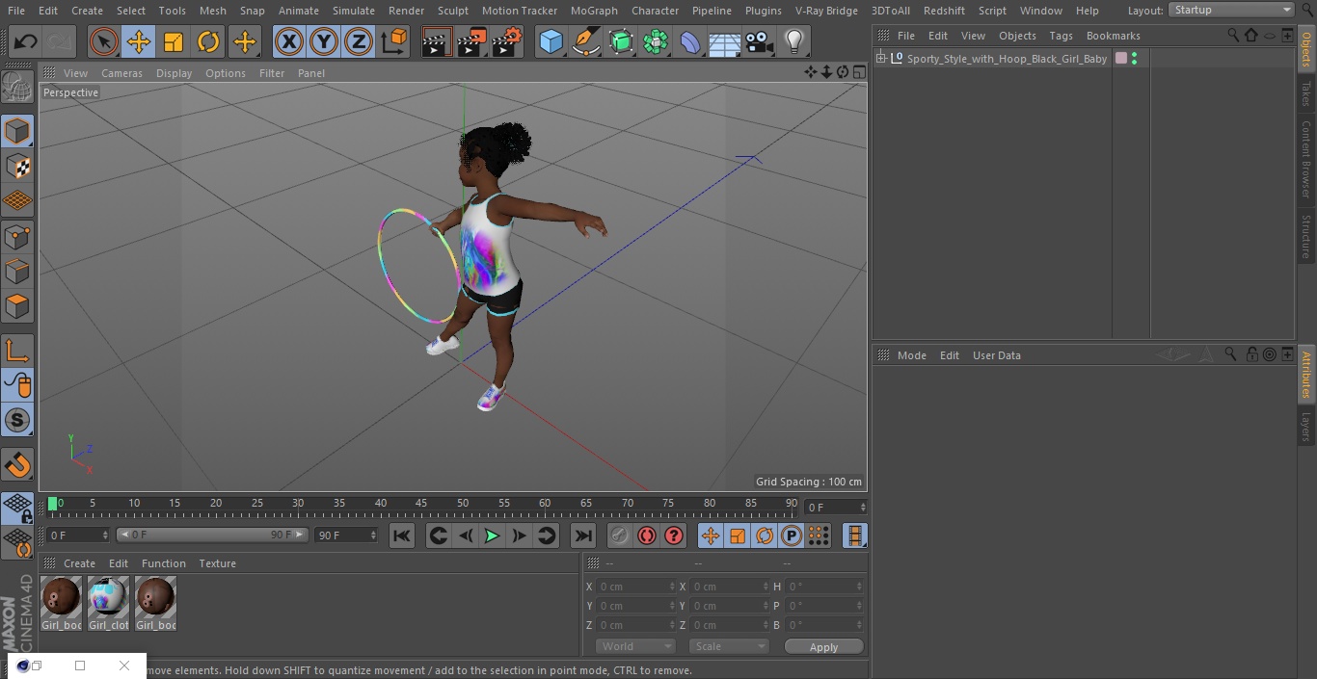The image size is (1317, 679).
Task: Toggle object visibility dots for Sporty_Style object
Action: click(1135, 59)
